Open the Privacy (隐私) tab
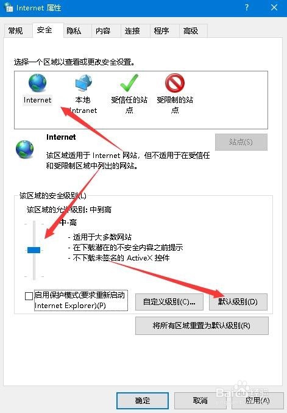 click(x=74, y=31)
